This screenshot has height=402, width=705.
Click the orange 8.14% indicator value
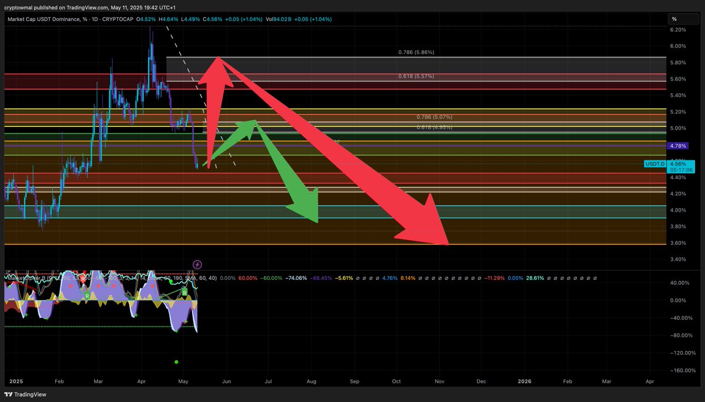[x=408, y=278]
